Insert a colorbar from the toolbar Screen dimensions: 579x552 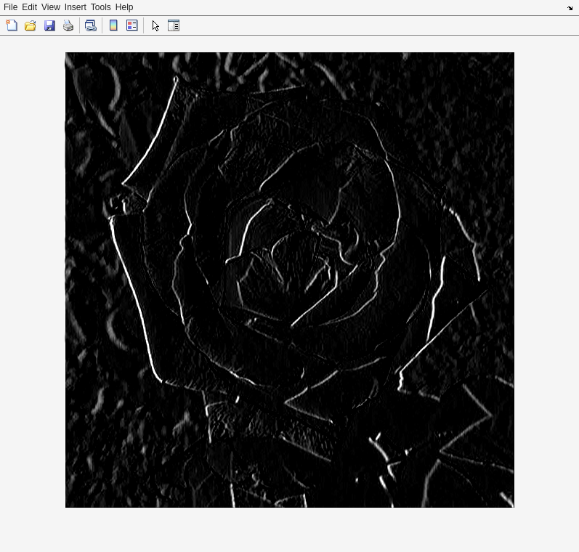click(113, 25)
